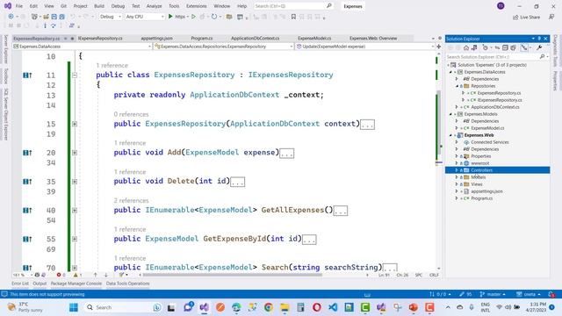Click the implementation glyph beside the Add method line
The width and height of the screenshot is (562, 316).
click(x=27, y=153)
